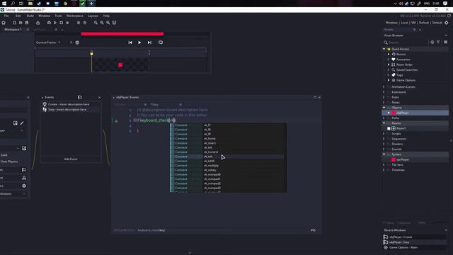Image resolution: width=453 pixels, height=255 pixels.
Task: Expand the Tile Sets folder
Action: click(384, 165)
